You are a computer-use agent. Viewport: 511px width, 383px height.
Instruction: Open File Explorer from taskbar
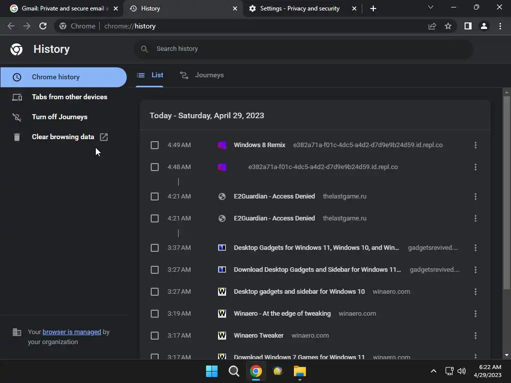tap(299, 371)
